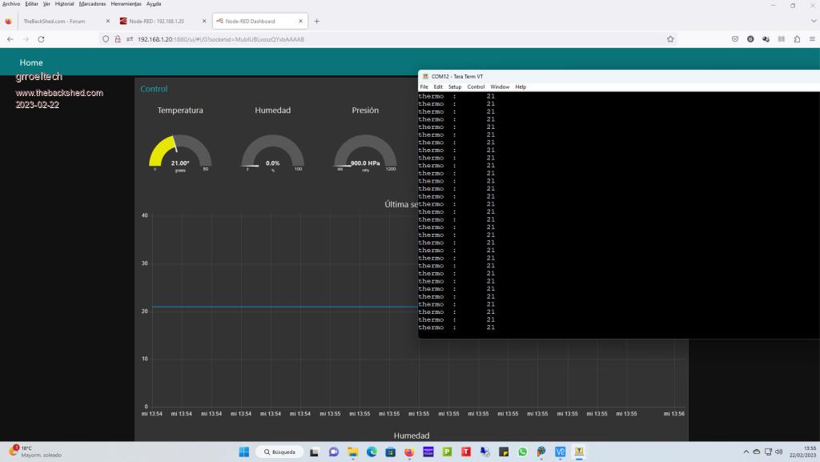
Task: Click the Firefox back arrow
Action: (10, 38)
